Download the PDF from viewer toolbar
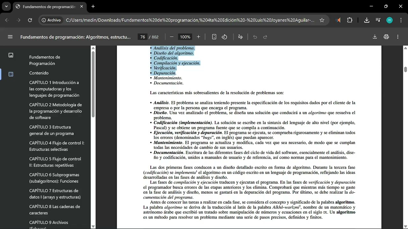 click(x=375, y=37)
